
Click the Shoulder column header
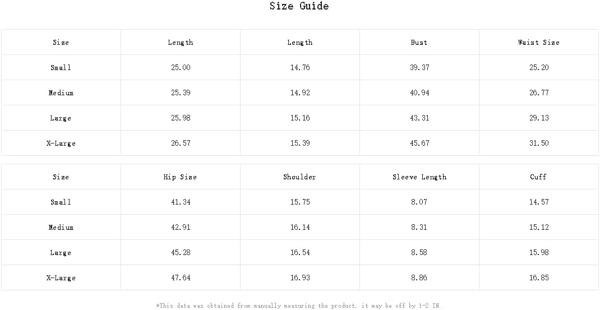[299, 177]
